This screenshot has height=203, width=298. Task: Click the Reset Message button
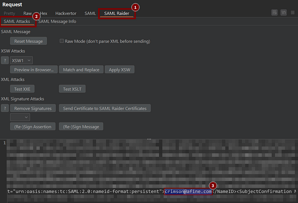[29, 41]
